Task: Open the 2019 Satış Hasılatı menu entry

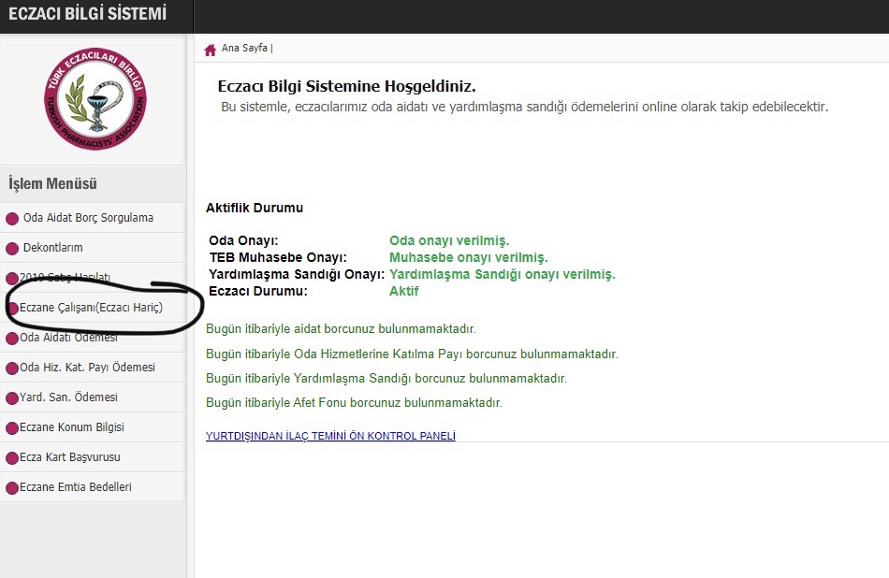Action: tap(66, 278)
